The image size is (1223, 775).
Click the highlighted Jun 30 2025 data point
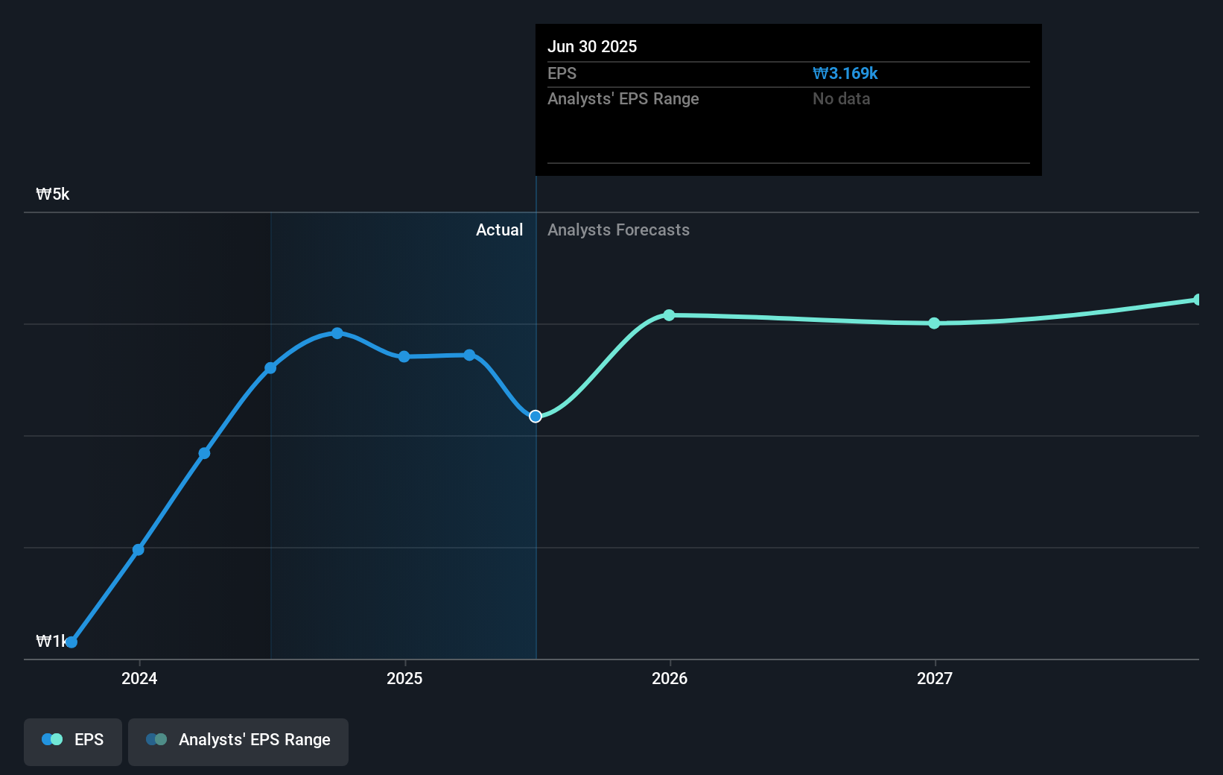click(535, 417)
